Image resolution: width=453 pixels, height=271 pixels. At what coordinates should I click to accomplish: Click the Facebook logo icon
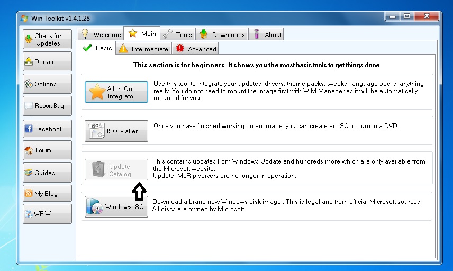tap(29, 129)
